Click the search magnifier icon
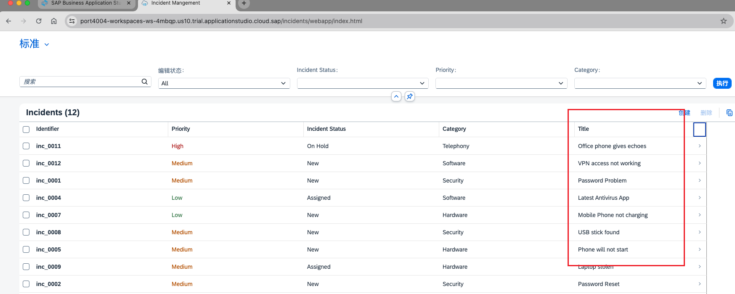 (x=144, y=82)
